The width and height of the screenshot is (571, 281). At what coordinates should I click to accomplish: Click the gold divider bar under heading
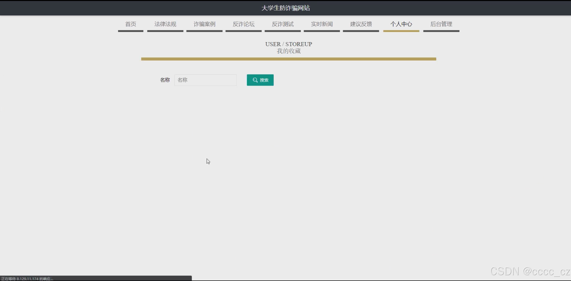(x=289, y=59)
